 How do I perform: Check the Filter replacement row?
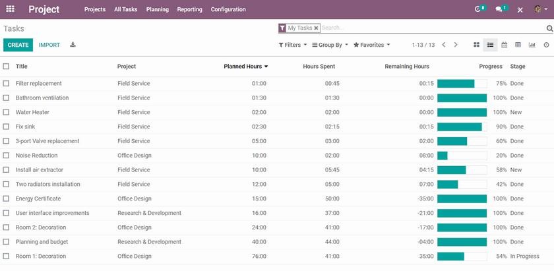click(6, 83)
